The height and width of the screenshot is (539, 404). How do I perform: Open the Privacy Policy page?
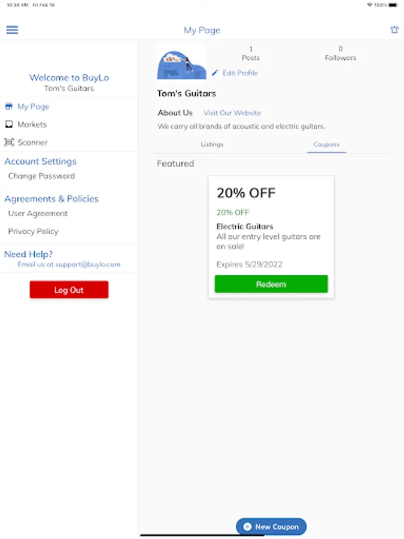(x=33, y=231)
